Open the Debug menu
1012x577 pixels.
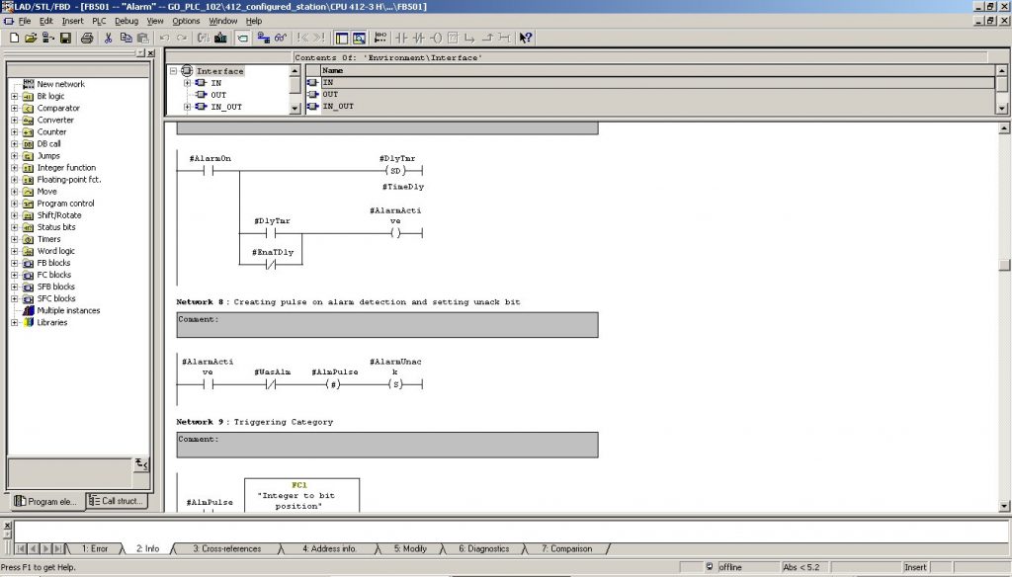point(125,21)
